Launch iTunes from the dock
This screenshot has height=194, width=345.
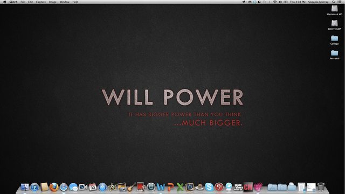[x=34, y=187]
